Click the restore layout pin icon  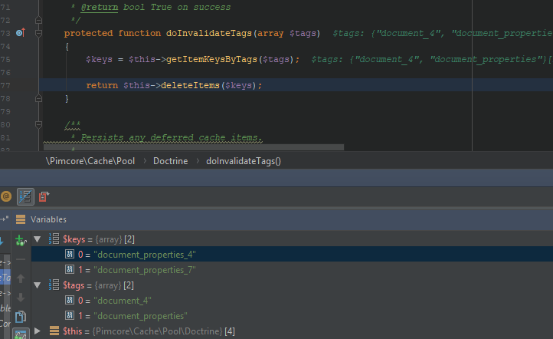pos(5,219)
